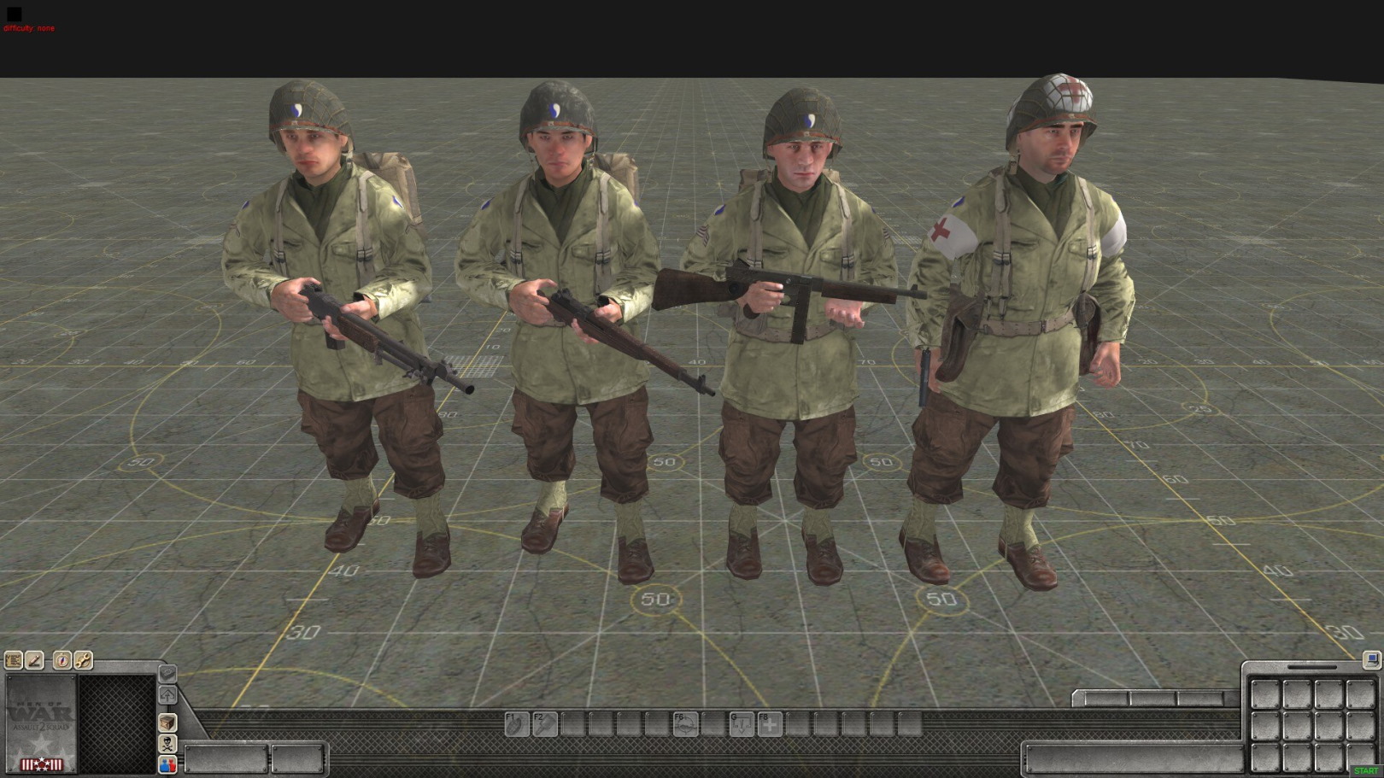Click the F6 repair quick slot
The height and width of the screenshot is (778, 1384).
click(x=685, y=724)
